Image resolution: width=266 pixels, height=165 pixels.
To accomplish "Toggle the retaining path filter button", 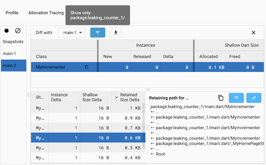I will [236, 98].
